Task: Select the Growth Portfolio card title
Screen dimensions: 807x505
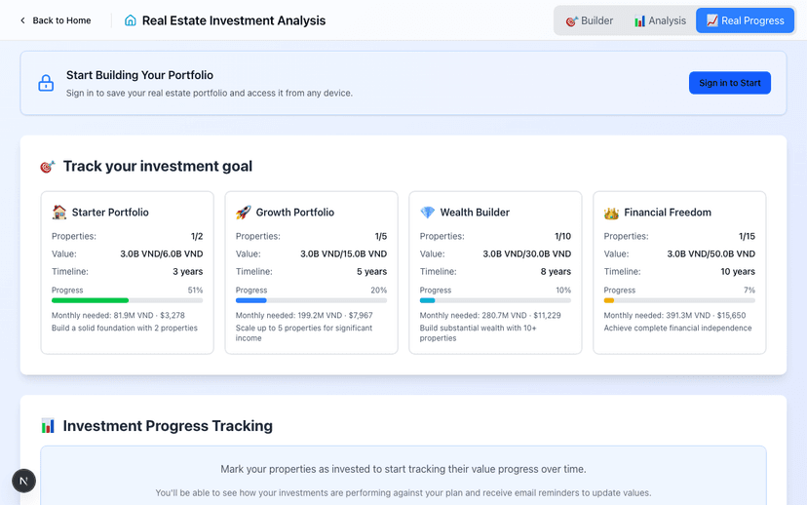Action: (295, 213)
